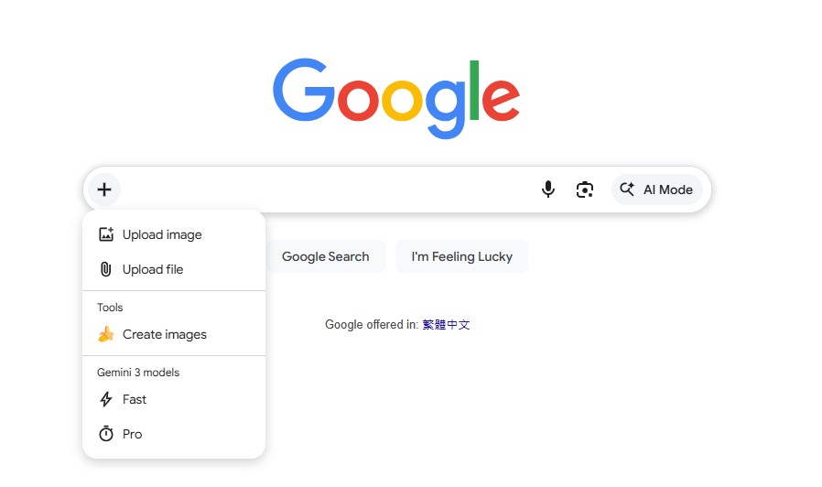822x487 pixels.
Task: Open the AI Mode button
Action: click(657, 189)
